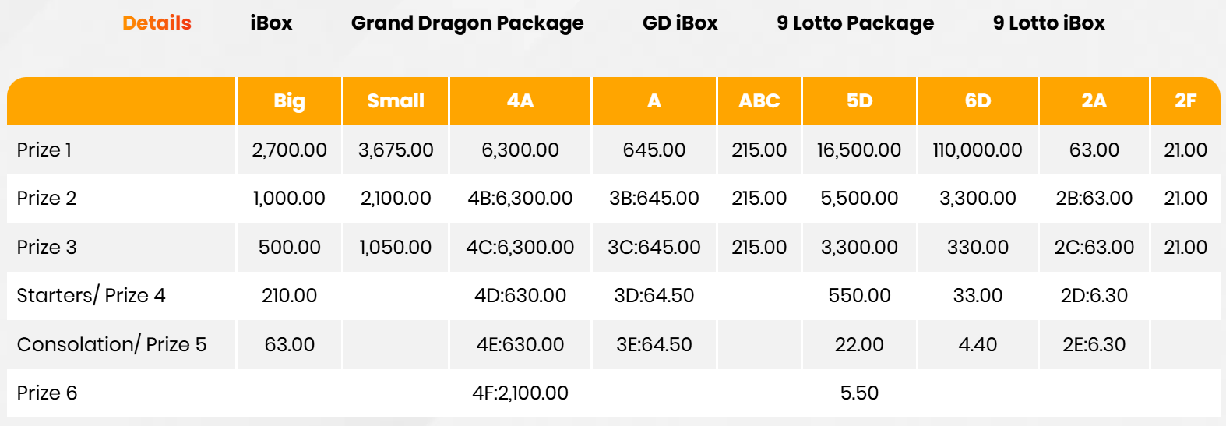This screenshot has width=1226, height=426.
Task: Switch to the iBox tab
Action: point(271,23)
